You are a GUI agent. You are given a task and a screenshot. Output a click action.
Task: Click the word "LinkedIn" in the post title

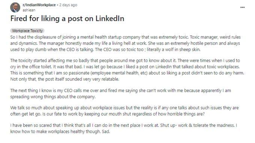click(110, 18)
